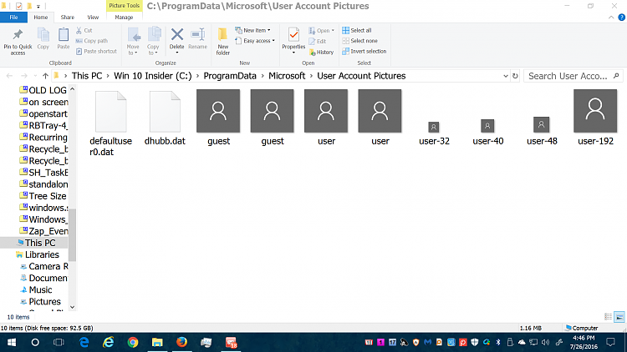This screenshot has height=352, width=627.
Task: Open the Manage tab under Picture Tools
Action: (x=124, y=18)
